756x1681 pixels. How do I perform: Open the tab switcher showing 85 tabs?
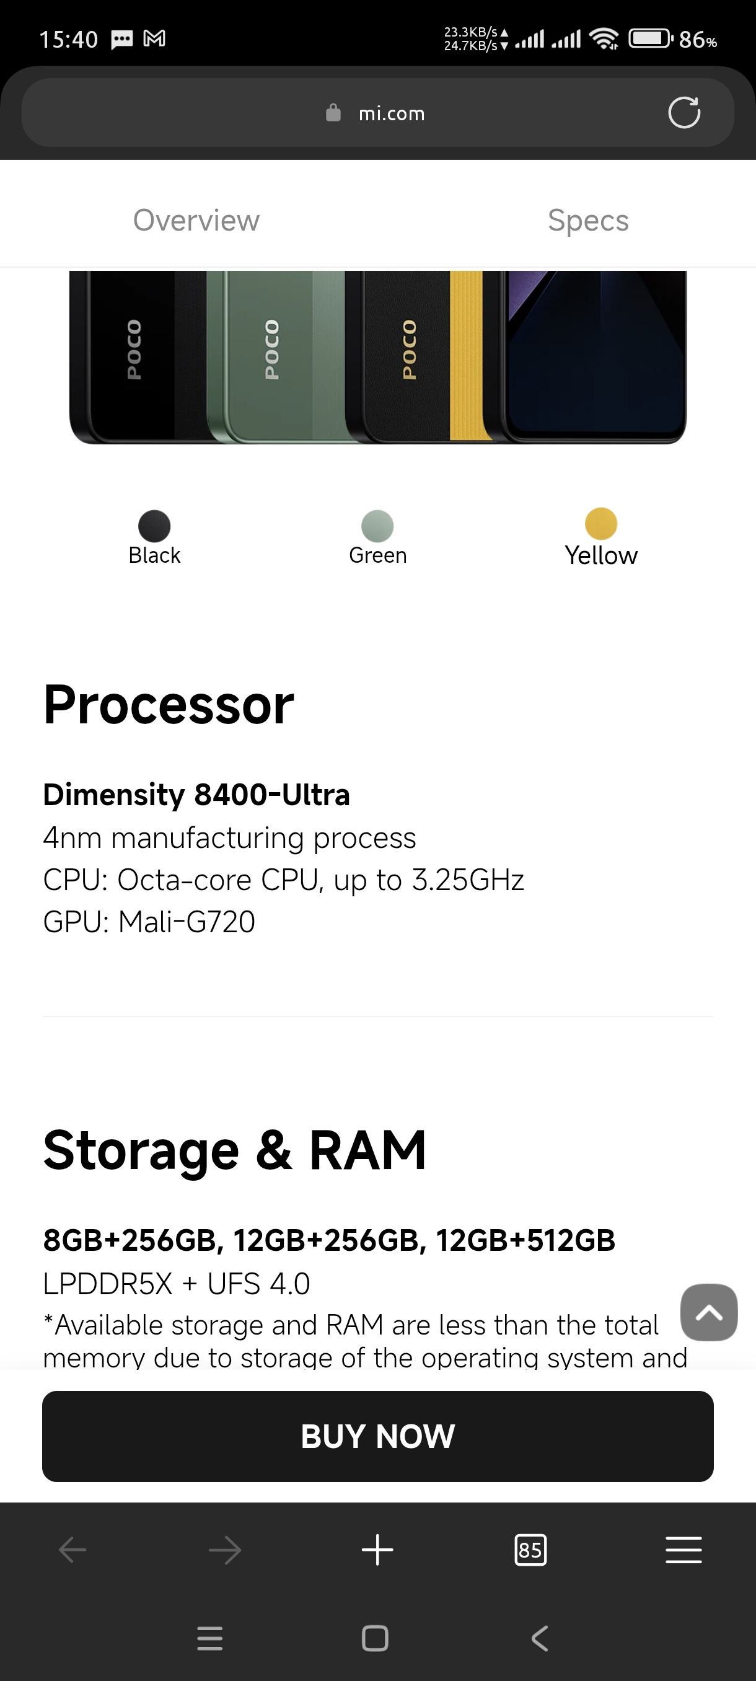[x=530, y=1550]
